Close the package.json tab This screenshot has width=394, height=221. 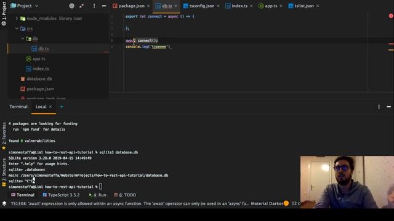coord(148,6)
